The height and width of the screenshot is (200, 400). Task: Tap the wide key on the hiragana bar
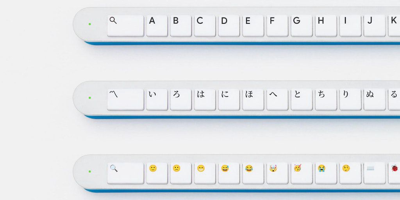(x=125, y=100)
